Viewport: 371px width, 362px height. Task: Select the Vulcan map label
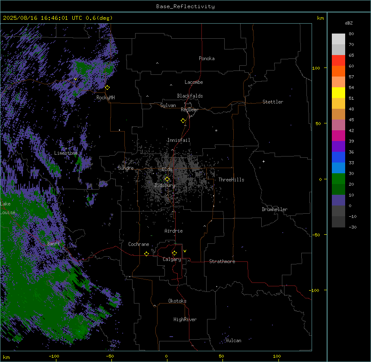click(x=233, y=341)
